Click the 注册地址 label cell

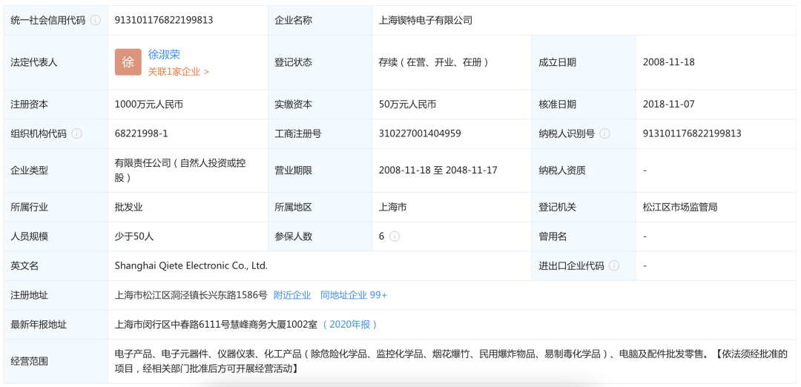click(x=56, y=295)
